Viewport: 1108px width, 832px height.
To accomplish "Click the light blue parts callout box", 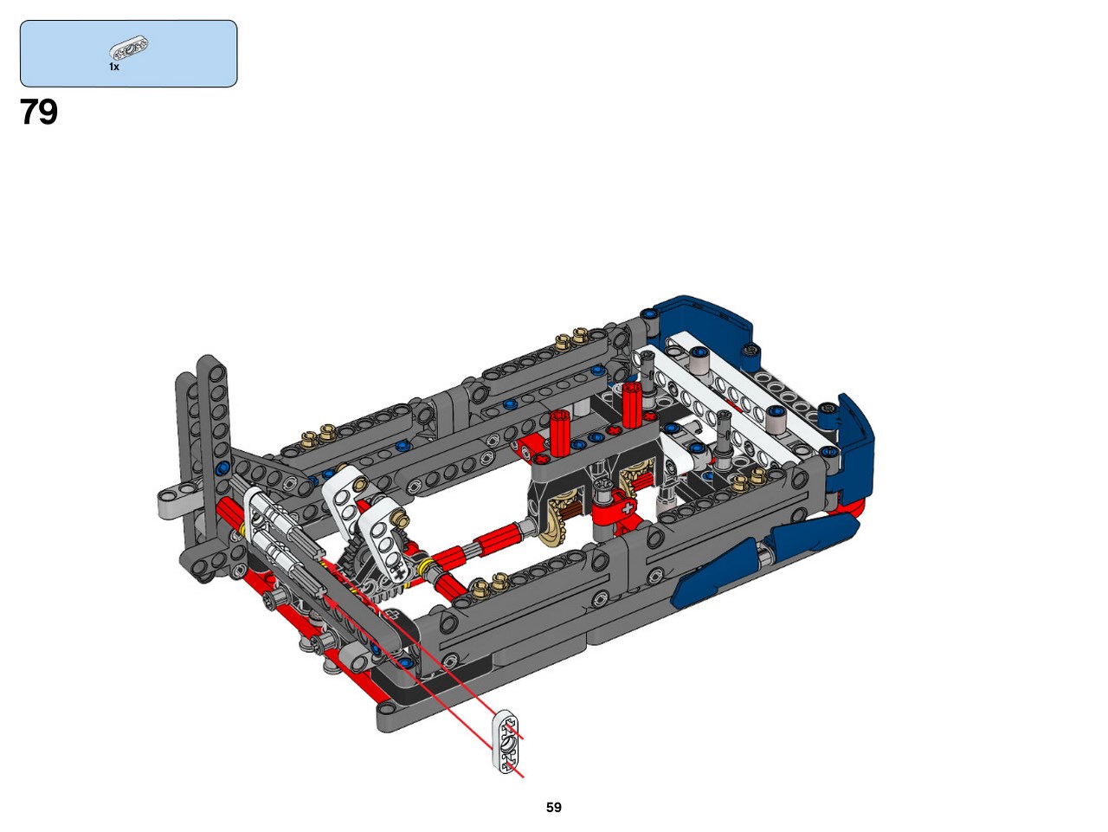I will (129, 54).
